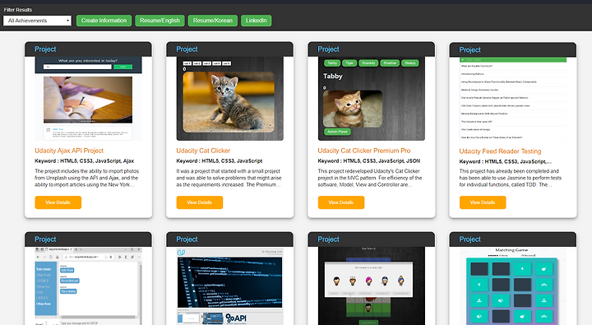
Task: Open the code screen API project thumbnail
Action: click(230, 286)
